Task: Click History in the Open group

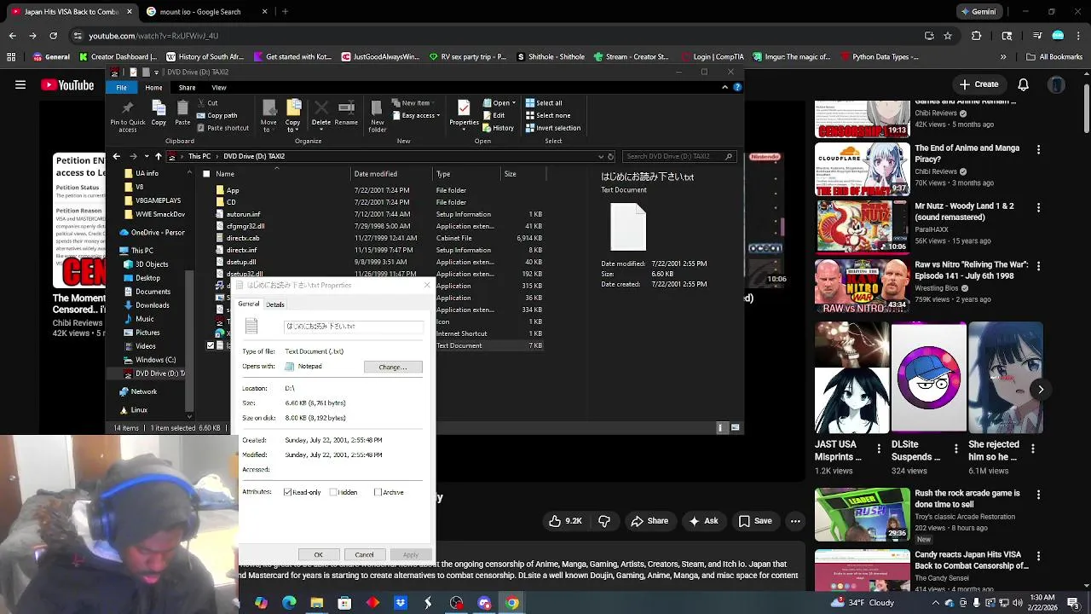Action: pos(498,128)
